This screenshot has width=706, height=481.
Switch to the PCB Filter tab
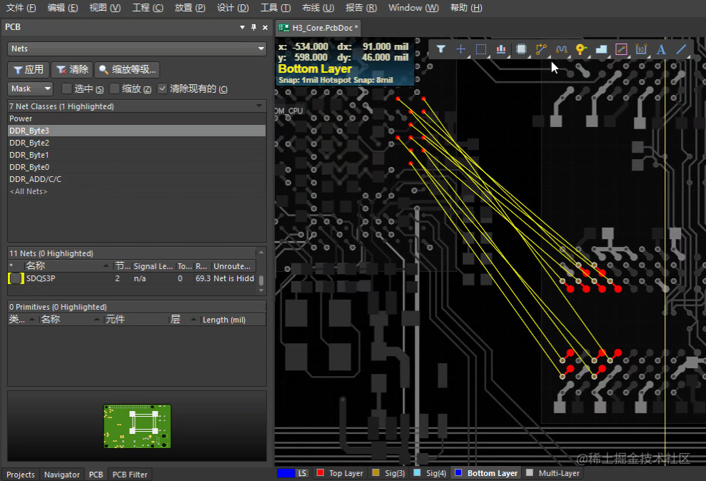[129, 474]
